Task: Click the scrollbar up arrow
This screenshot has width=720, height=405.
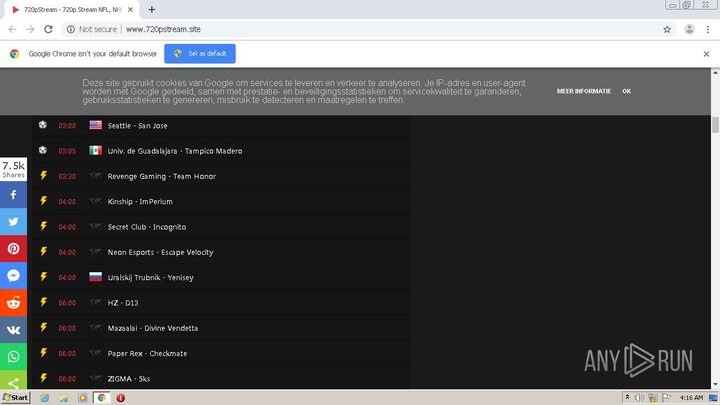Action: tap(715, 72)
